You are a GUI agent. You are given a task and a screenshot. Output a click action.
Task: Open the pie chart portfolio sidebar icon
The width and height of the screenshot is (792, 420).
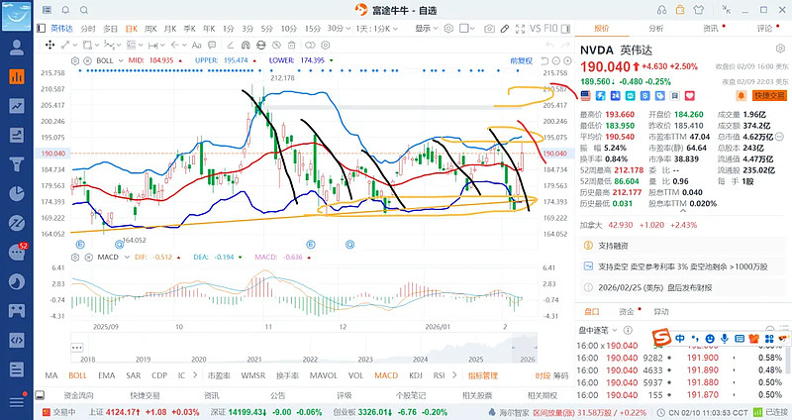pyautogui.click(x=17, y=193)
